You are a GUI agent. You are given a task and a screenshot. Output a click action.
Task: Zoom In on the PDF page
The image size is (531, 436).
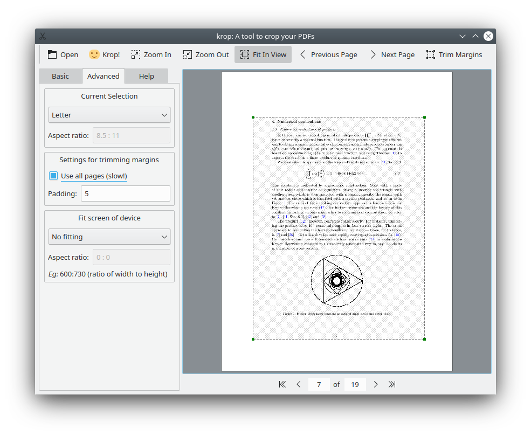151,54
